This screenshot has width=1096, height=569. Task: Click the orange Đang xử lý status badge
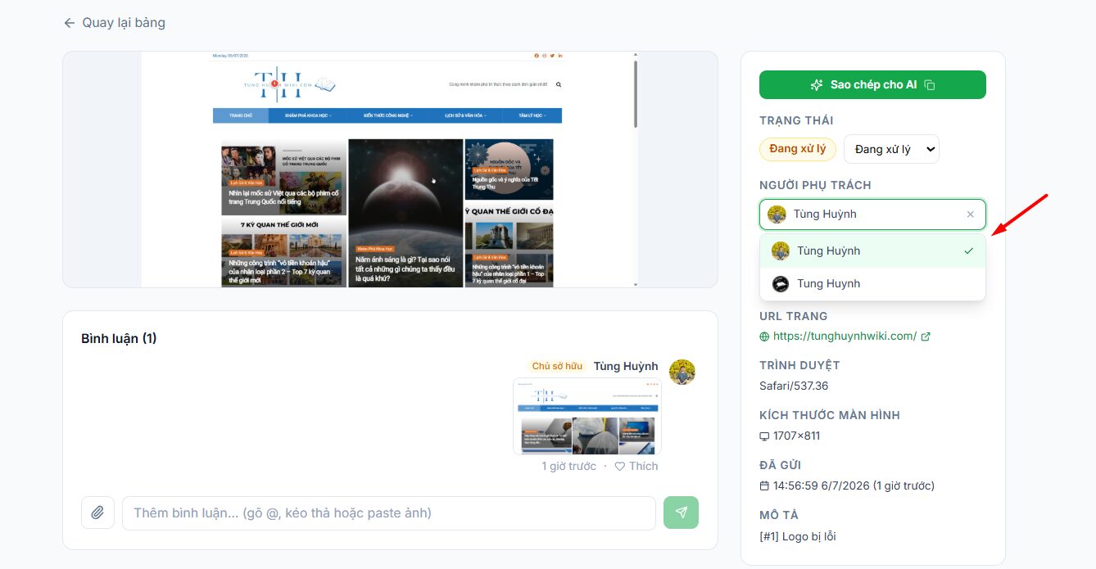pyautogui.click(x=798, y=149)
